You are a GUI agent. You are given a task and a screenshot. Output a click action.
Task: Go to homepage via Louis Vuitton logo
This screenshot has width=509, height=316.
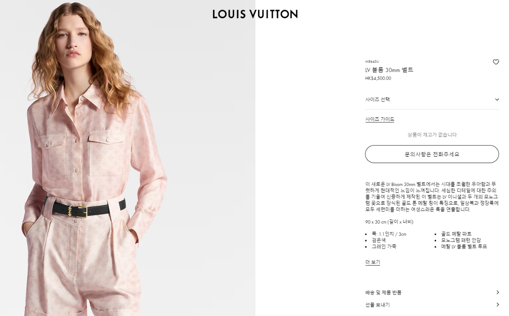click(255, 14)
